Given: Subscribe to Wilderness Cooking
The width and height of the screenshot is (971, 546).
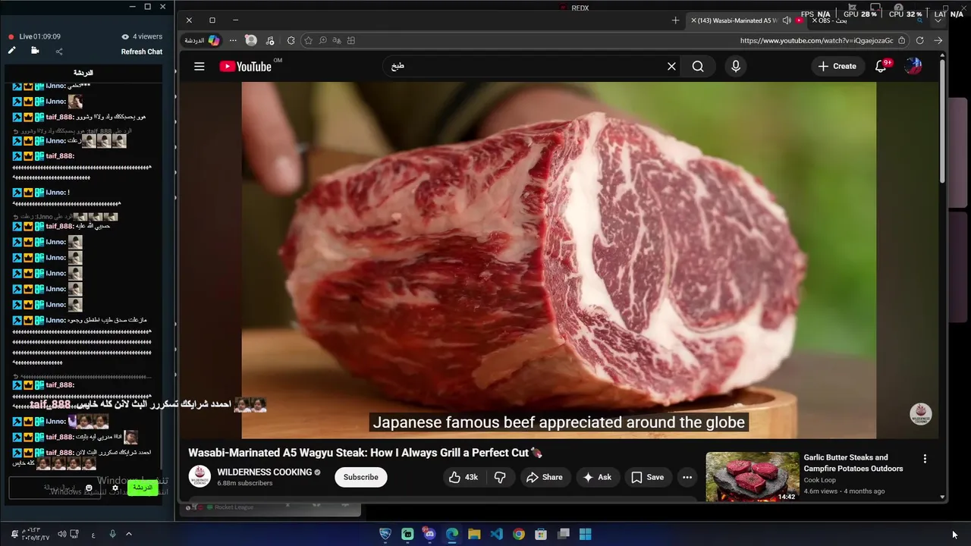Looking at the screenshot, I should point(360,477).
